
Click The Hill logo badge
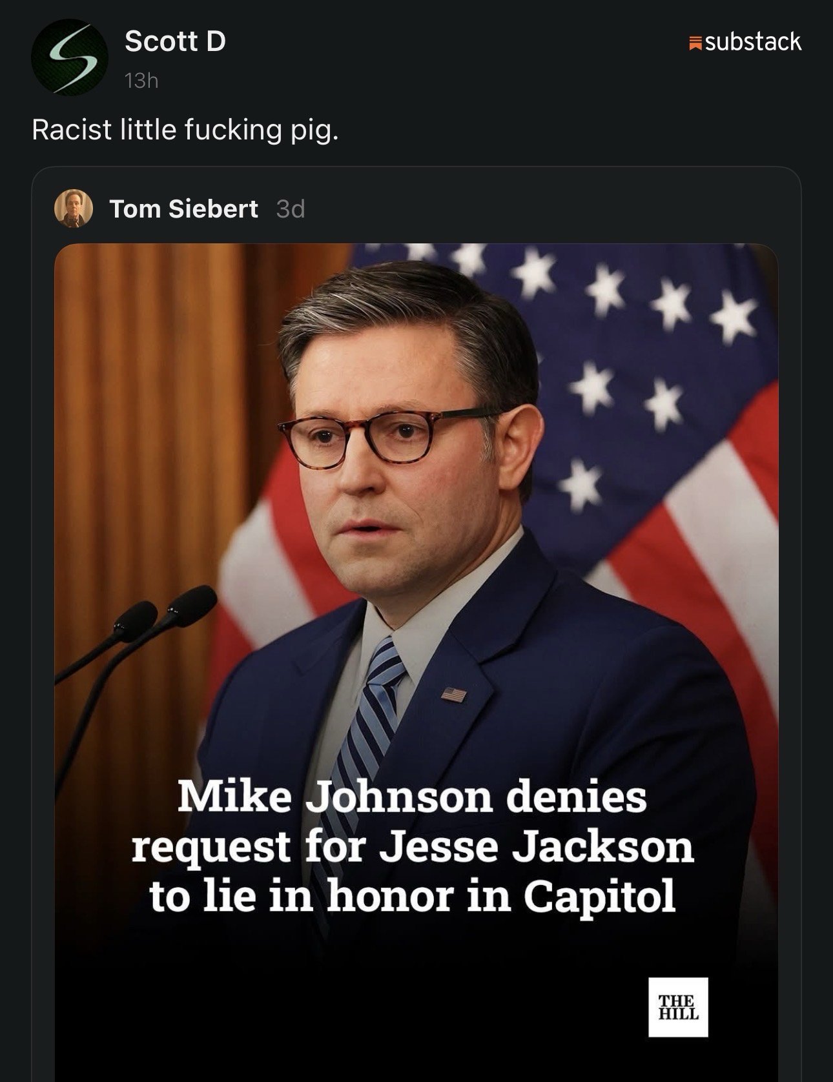point(677,1006)
